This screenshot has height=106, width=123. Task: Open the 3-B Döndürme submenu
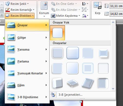click(x=27, y=97)
